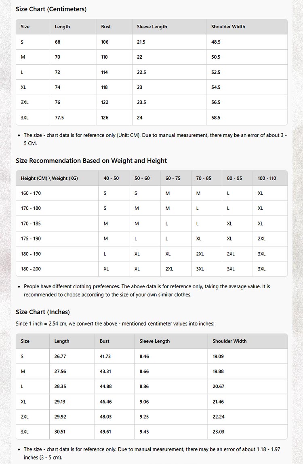The image size is (303, 464).
Task: Click the 8.46 sleeve length cell
Action: (x=144, y=356)
